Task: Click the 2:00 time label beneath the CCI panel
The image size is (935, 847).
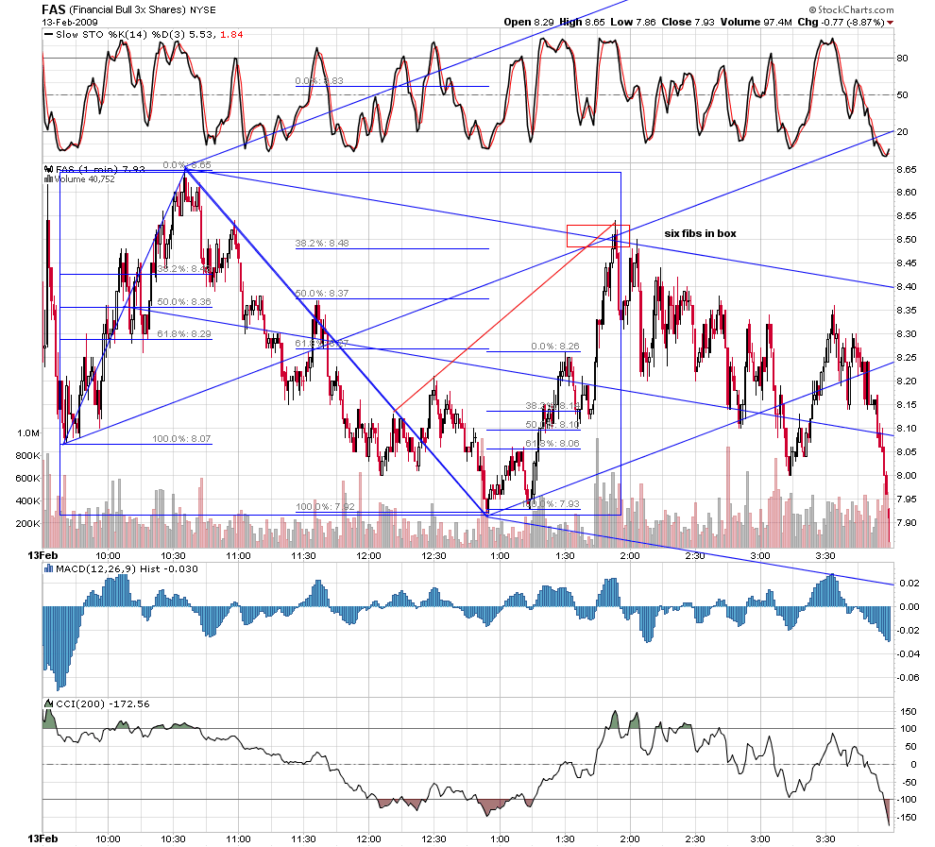Action: [630, 839]
